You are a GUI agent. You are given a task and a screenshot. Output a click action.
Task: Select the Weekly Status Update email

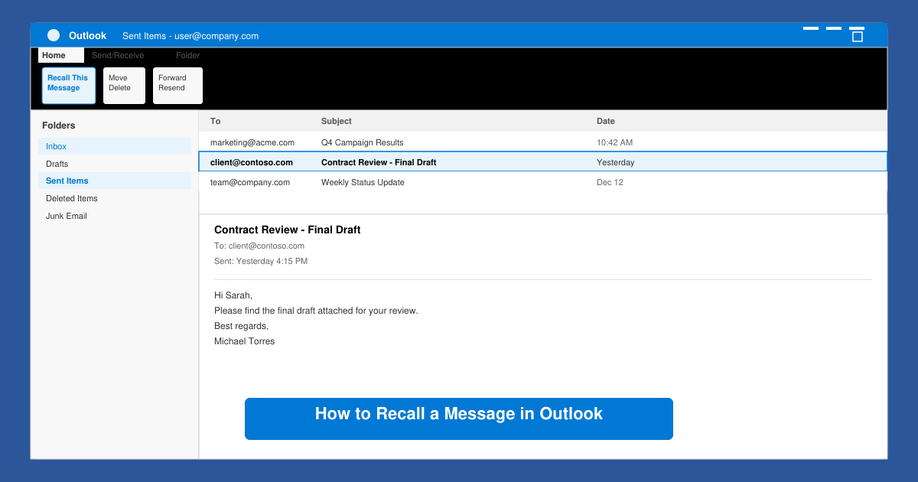point(543,182)
